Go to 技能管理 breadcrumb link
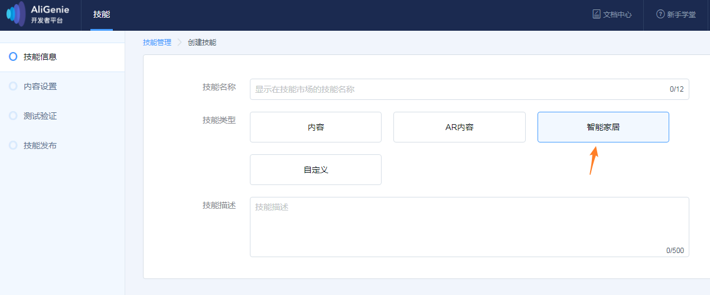Screen dimensions: 710x295 [157, 43]
